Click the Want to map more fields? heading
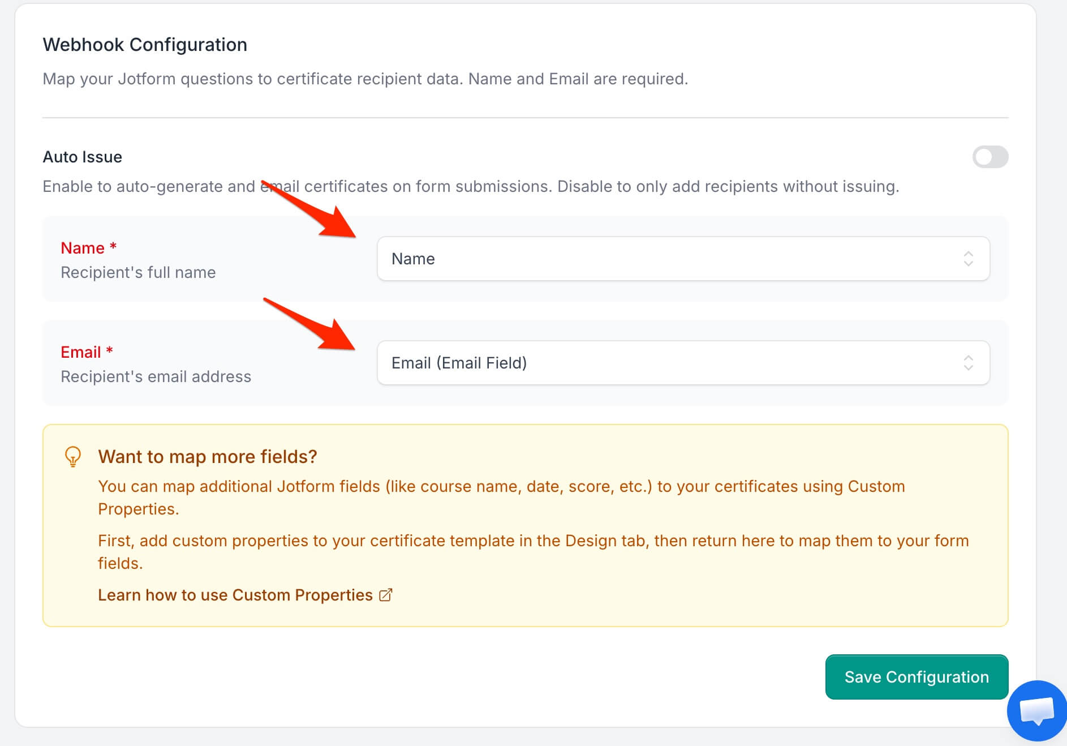The image size is (1067, 746). point(208,457)
